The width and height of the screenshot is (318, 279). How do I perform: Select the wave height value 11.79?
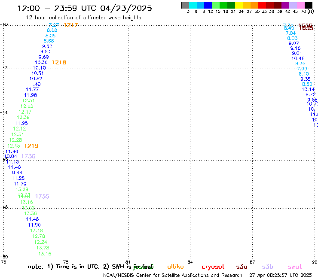[x=20, y=184]
